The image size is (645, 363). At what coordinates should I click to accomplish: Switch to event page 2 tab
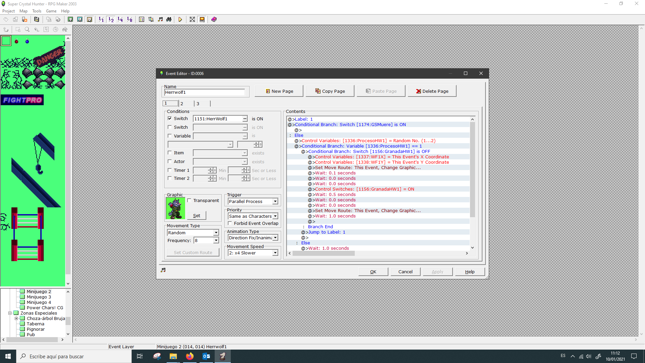[x=182, y=104]
